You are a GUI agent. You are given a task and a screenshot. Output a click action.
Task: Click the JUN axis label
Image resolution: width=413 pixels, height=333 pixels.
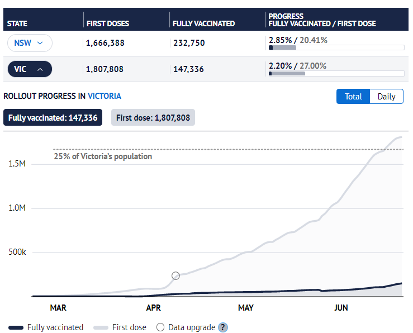(x=341, y=307)
